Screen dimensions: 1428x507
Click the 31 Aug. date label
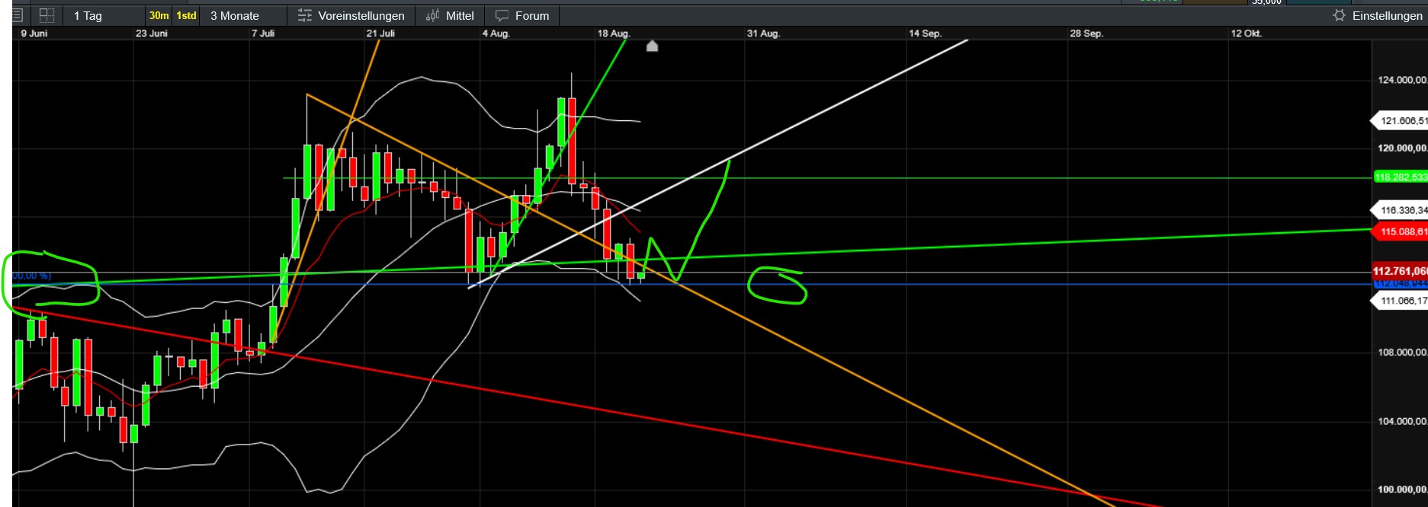click(763, 33)
